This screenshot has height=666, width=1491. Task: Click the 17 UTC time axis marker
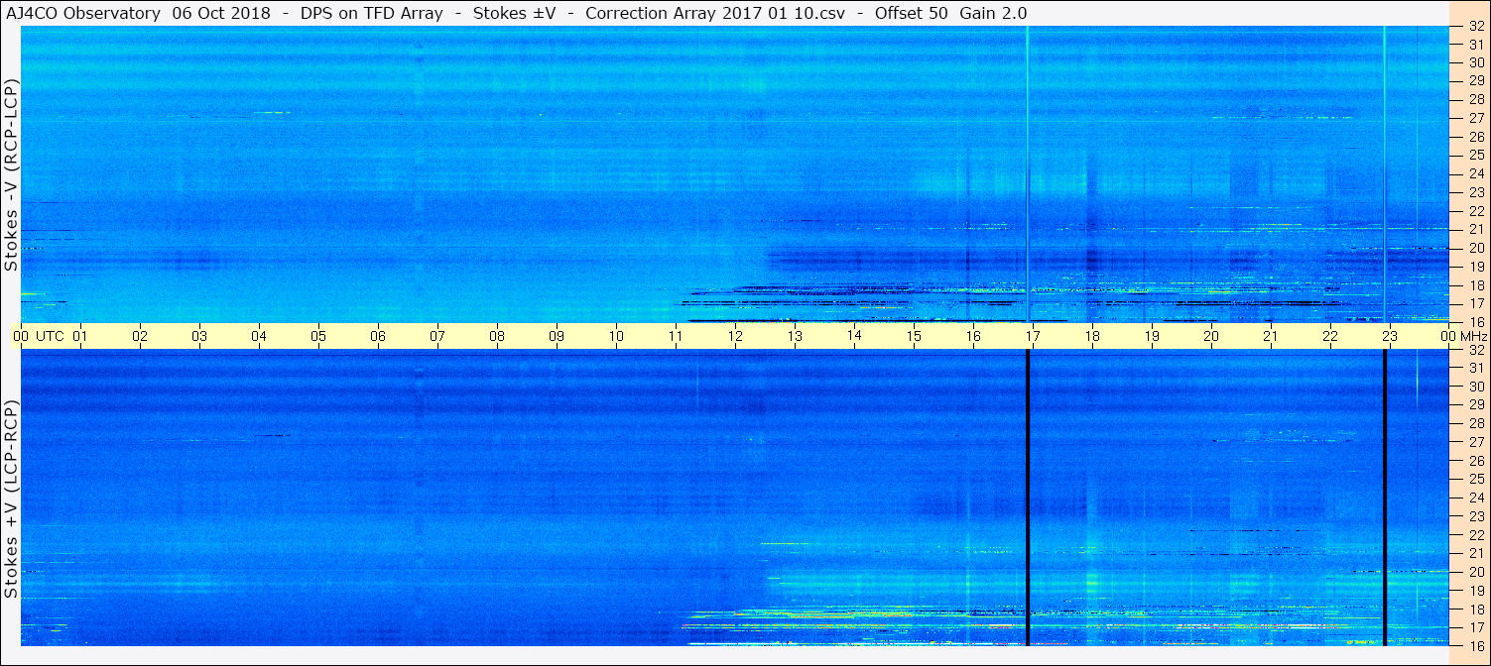tap(1033, 336)
